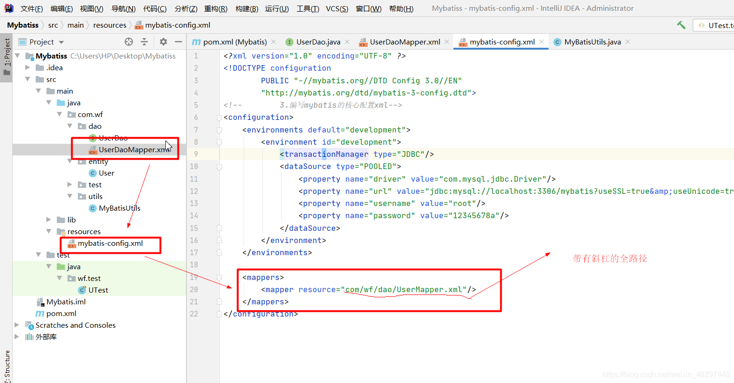Open Project panel settings gear
Screen dimensions: 734x383
coord(163,42)
